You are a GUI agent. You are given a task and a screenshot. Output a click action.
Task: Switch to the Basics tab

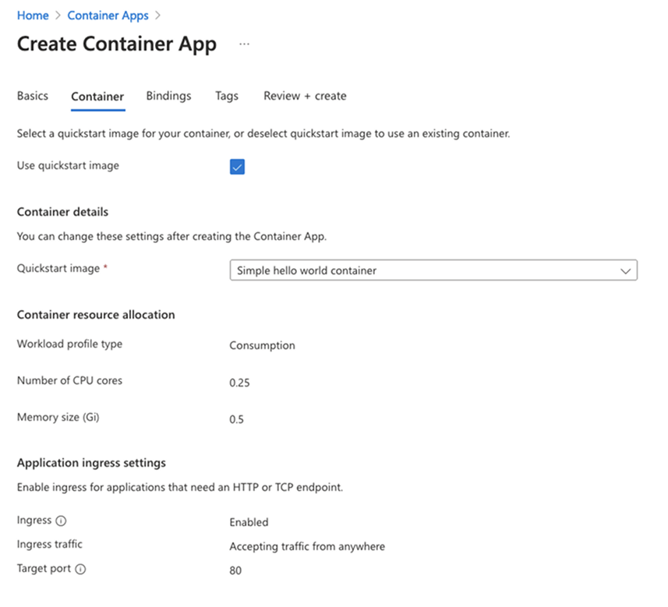(x=32, y=96)
